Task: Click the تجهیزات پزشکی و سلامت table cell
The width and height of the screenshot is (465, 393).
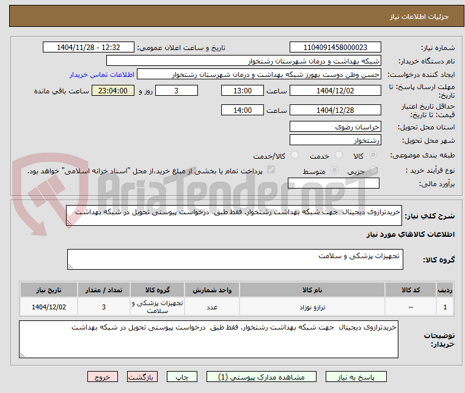Action: click(x=157, y=307)
